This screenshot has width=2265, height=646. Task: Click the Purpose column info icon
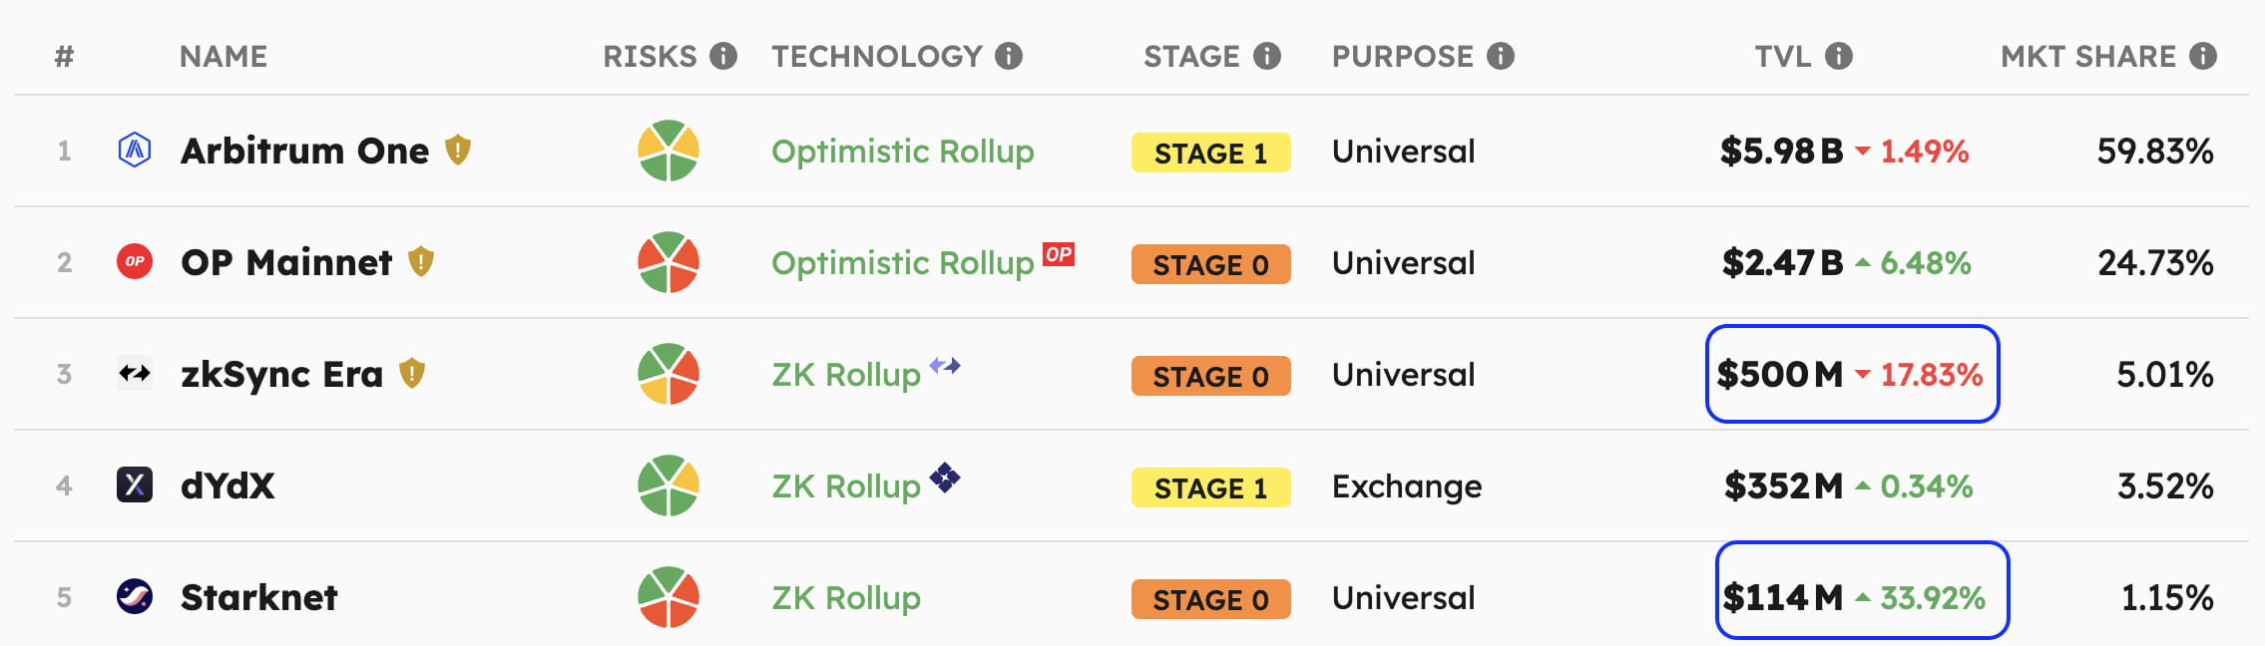click(x=1501, y=56)
